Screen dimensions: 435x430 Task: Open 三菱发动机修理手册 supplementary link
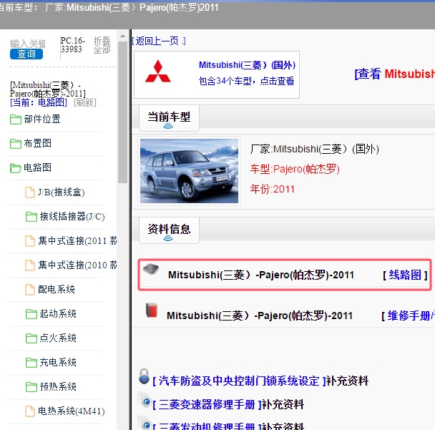point(207,426)
